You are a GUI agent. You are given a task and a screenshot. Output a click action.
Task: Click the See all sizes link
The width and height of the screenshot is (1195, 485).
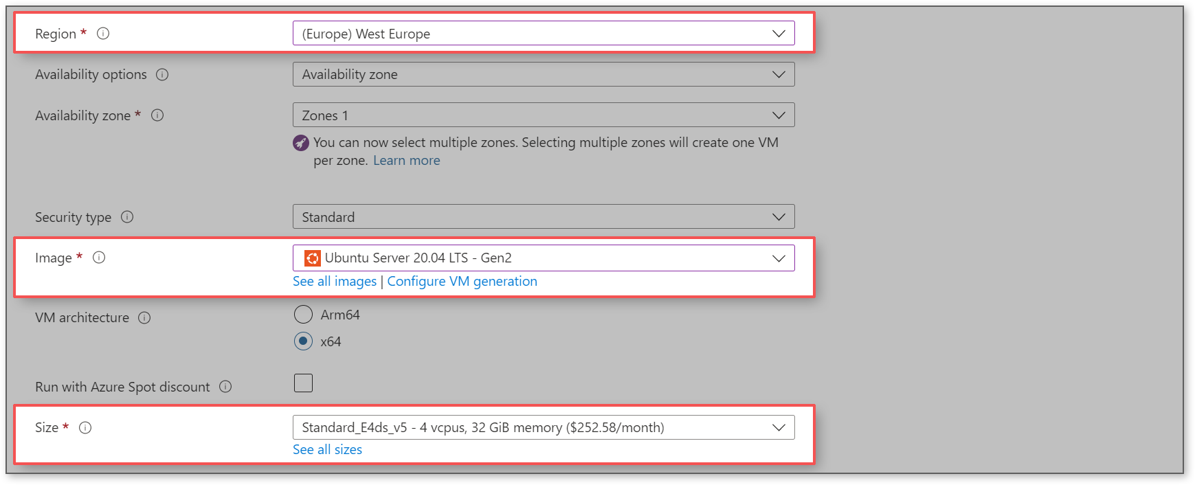click(x=327, y=449)
